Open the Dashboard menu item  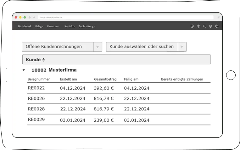(x=24, y=26)
